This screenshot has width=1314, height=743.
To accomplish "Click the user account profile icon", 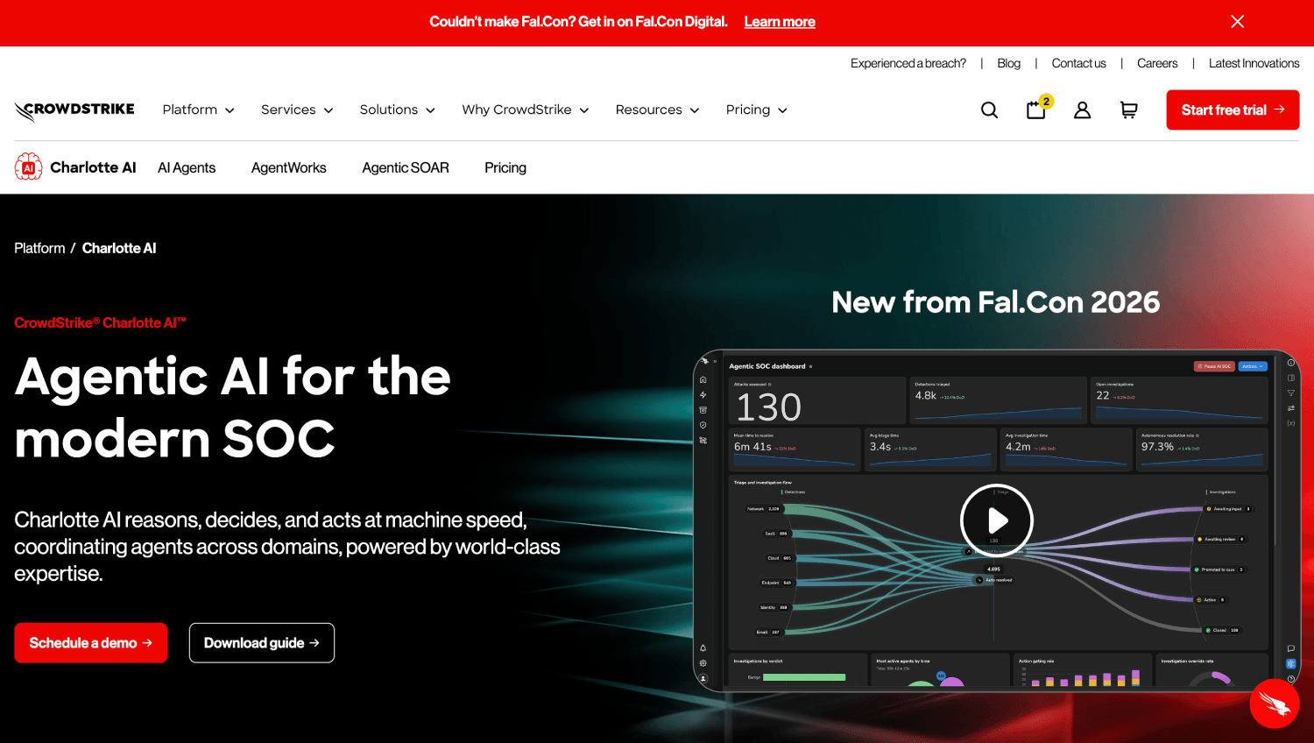I will (1083, 110).
